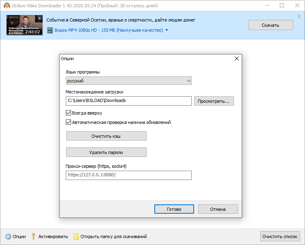Click the Очистить список button

click(280, 236)
